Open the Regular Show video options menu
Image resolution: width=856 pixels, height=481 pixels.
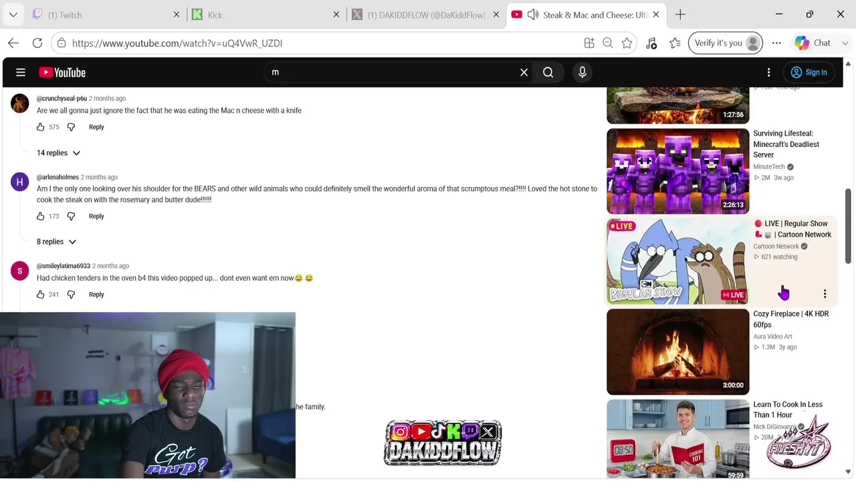click(825, 294)
